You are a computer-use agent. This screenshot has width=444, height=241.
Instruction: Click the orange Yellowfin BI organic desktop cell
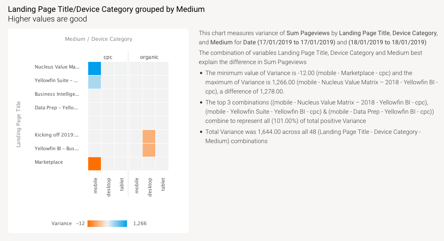click(x=149, y=150)
